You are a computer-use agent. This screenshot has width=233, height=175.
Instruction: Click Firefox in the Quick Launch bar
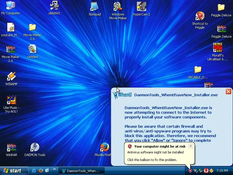pos(40,171)
